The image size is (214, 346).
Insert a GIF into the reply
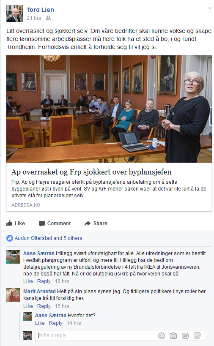pos(185,336)
